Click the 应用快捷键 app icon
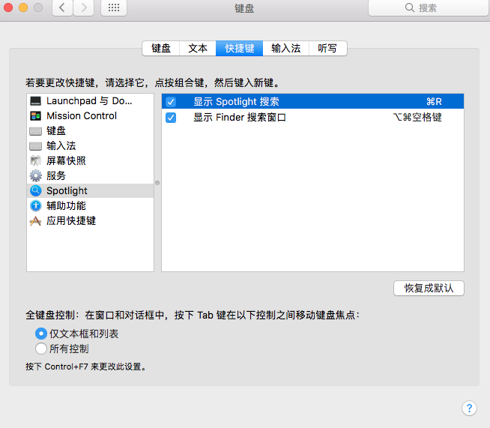Image resolution: width=490 pixels, height=428 pixels. [x=35, y=220]
